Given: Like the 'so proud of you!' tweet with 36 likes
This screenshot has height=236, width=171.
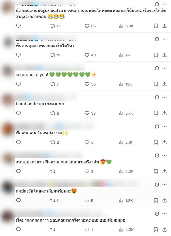Looking at the screenshot, I should pos(90,84).
